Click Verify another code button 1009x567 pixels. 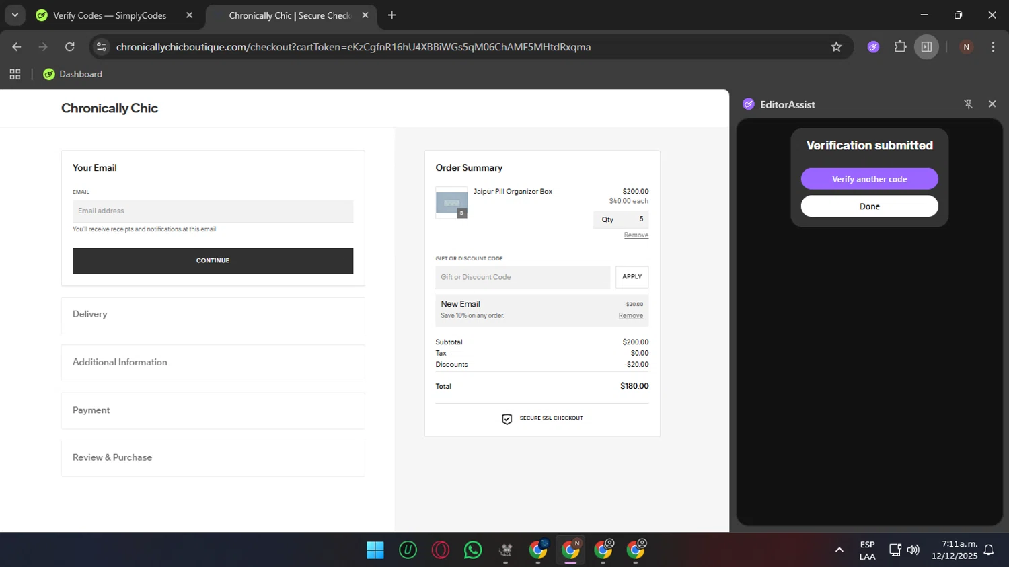pos(869,179)
